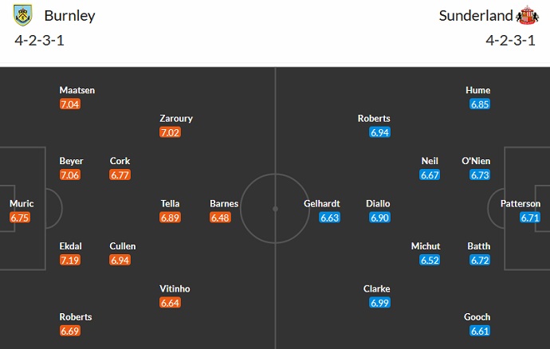This screenshot has height=349, width=550.
Task: Select Sunderland forward Gelhardt
Action: click(322, 204)
